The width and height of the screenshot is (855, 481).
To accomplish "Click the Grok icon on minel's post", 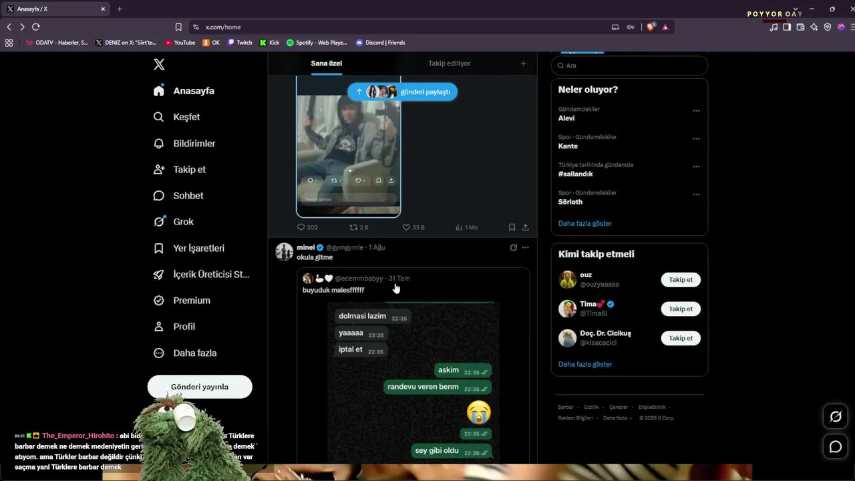I will click(513, 247).
